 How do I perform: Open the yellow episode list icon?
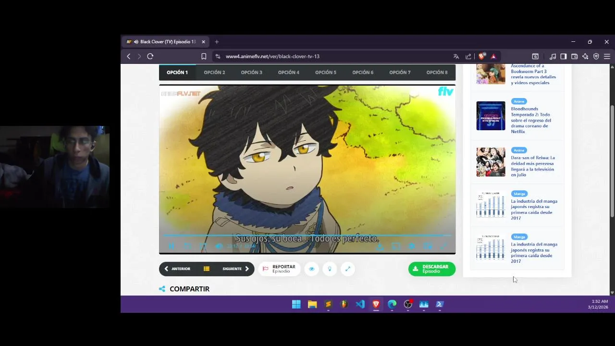[207, 269]
